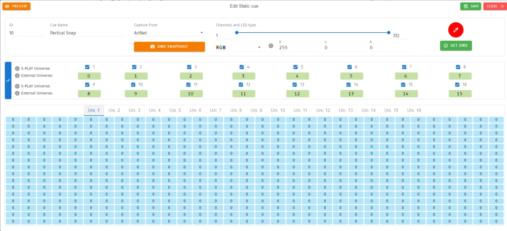
Task: Click External Universe field with value 15
Action: click(x=460, y=93)
